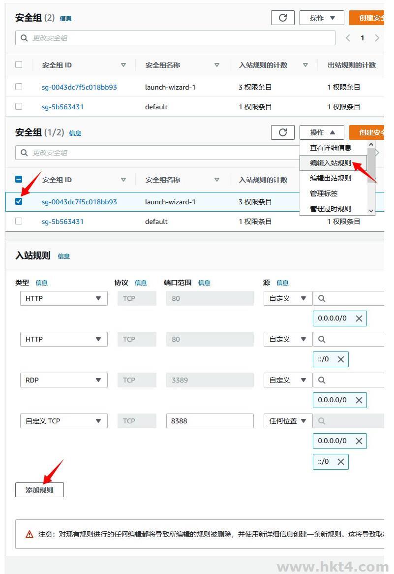Click the 添加规则 button

pos(39,490)
